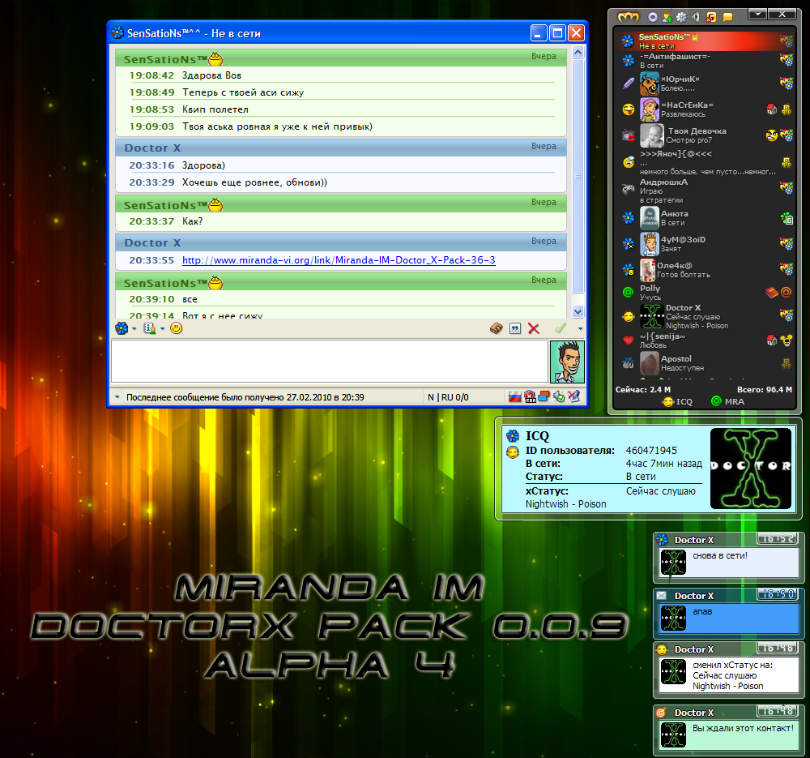The height and width of the screenshot is (758, 810).
Task: Click the Russian flag status bar icon
Action: [x=514, y=397]
